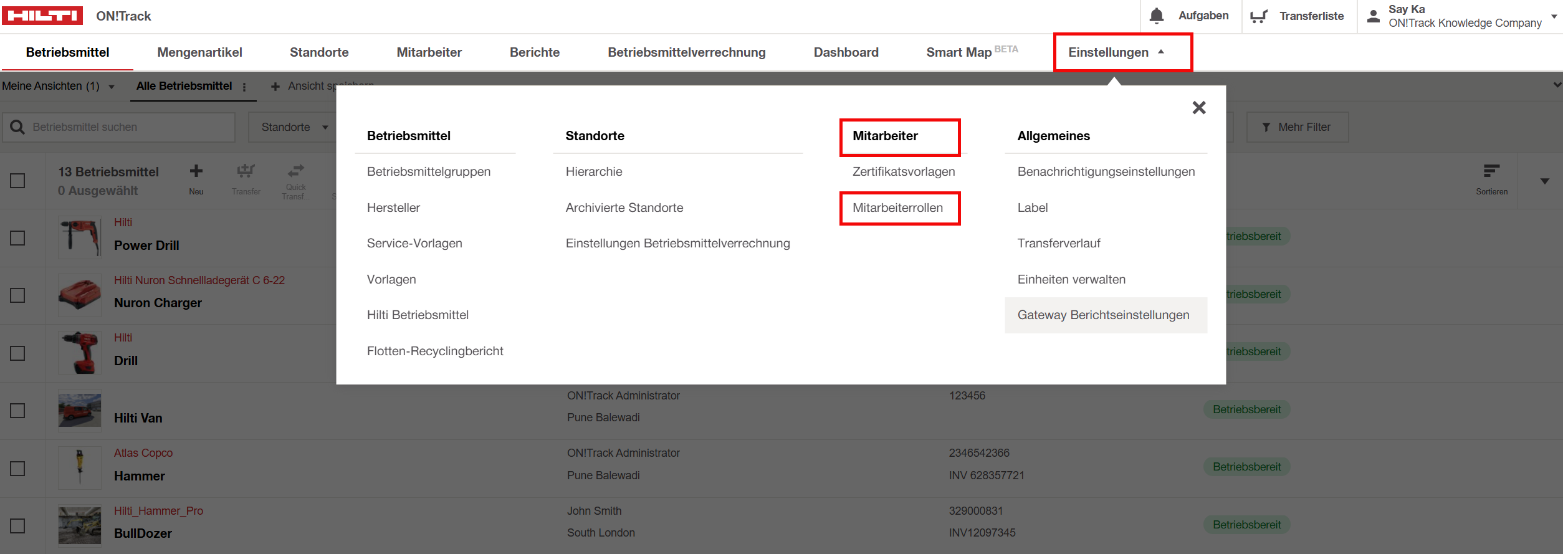The height and width of the screenshot is (554, 1563).
Task: Open the Betriebsmittelverrechnung tab
Action: 687,52
